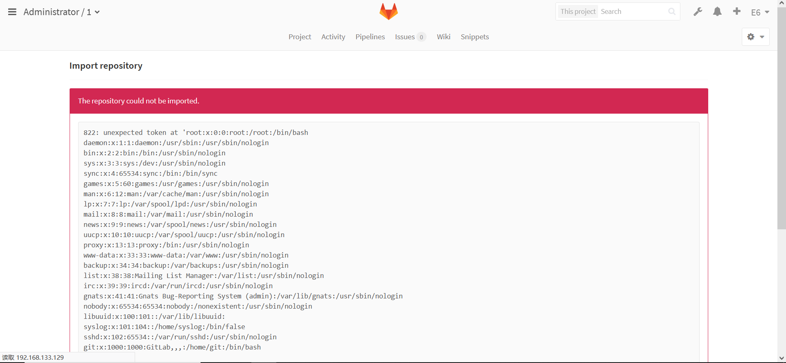Expand the Administrator / 1 project dropdown
This screenshot has width=786, height=363.
point(97,12)
